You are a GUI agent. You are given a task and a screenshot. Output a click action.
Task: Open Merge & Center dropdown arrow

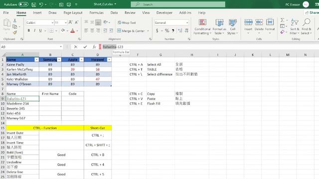[x=148, y=31]
